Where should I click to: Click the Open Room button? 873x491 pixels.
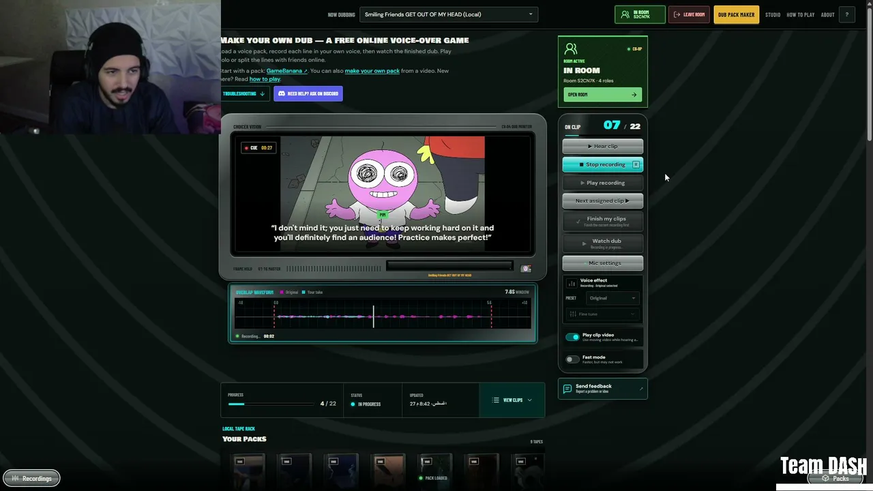tap(602, 95)
